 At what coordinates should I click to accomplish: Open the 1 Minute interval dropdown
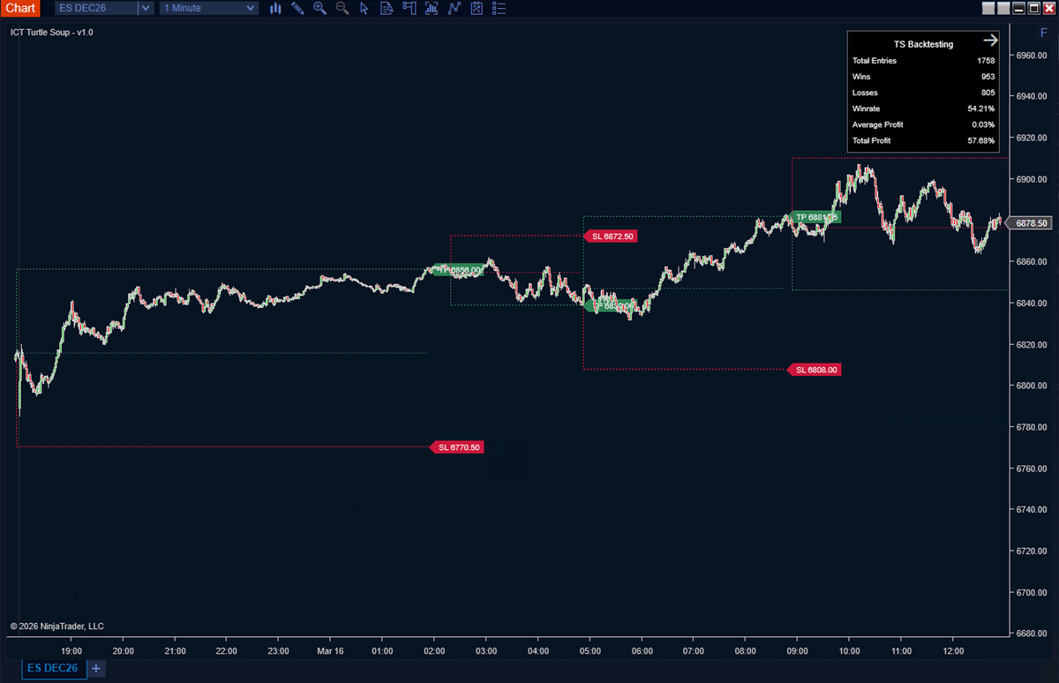tap(209, 8)
